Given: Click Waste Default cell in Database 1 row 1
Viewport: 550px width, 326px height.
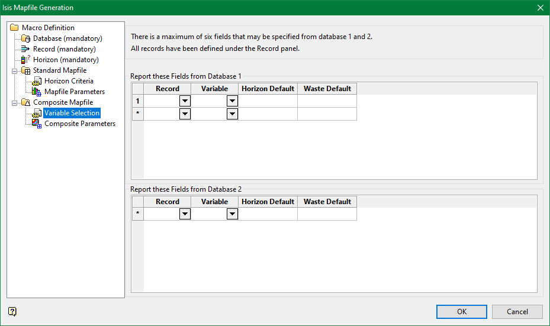Looking at the screenshot, I should click(327, 101).
